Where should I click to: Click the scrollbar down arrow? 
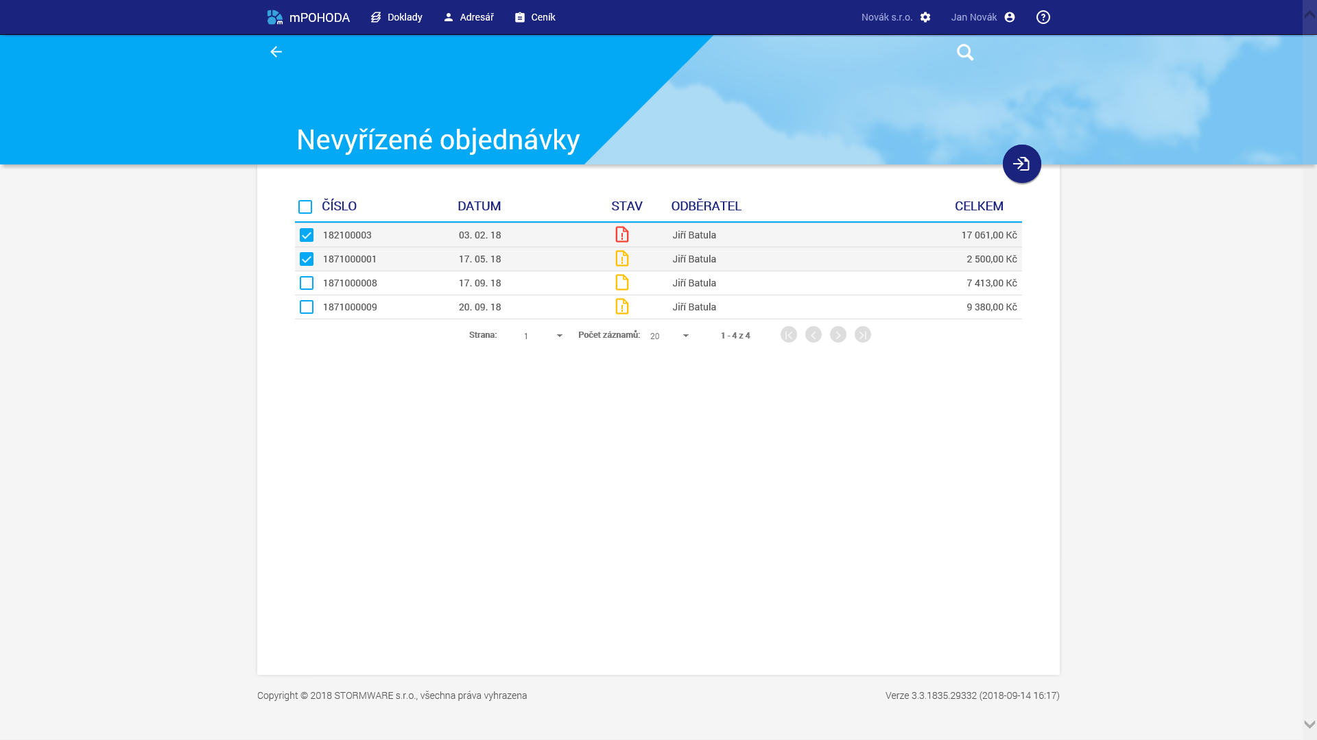(x=1309, y=724)
